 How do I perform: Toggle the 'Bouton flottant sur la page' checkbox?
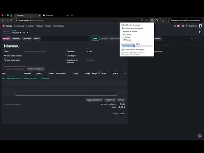[123, 50]
